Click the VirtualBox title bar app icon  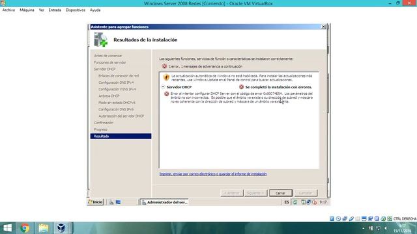[3, 3]
